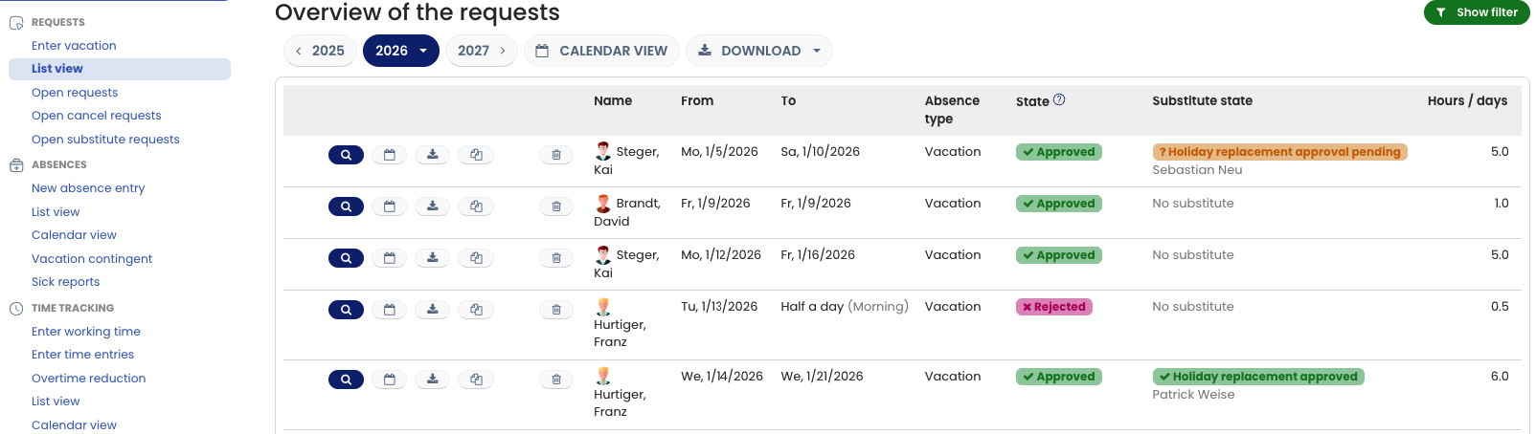Open the Download dropdown menu
Image resolution: width=1536 pixels, height=434 pixels.
[x=816, y=51]
